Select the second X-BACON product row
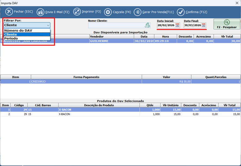 click(x=98, y=114)
